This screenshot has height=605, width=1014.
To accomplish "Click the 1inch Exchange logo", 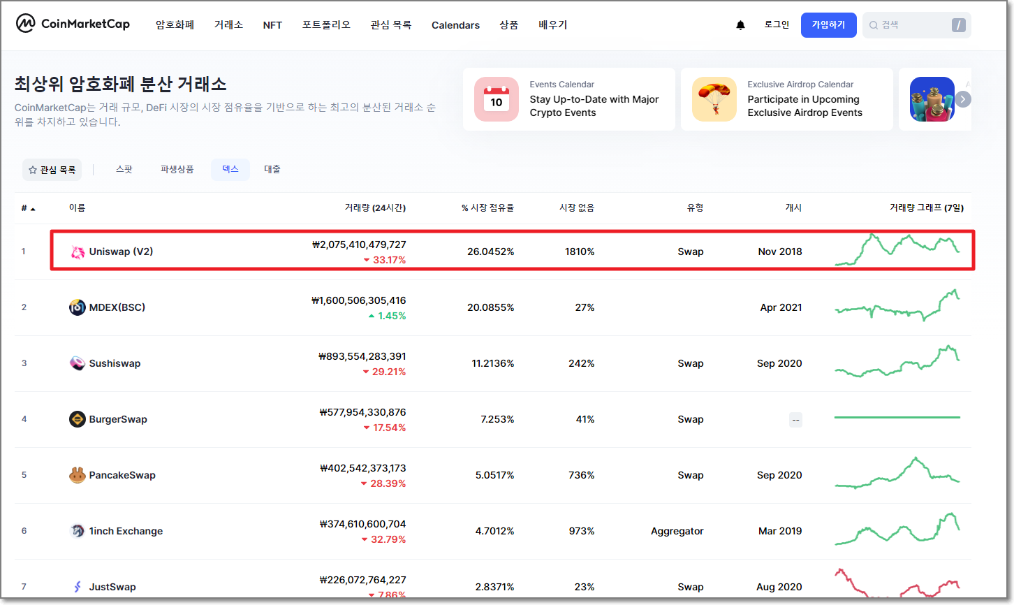I will click(x=78, y=531).
